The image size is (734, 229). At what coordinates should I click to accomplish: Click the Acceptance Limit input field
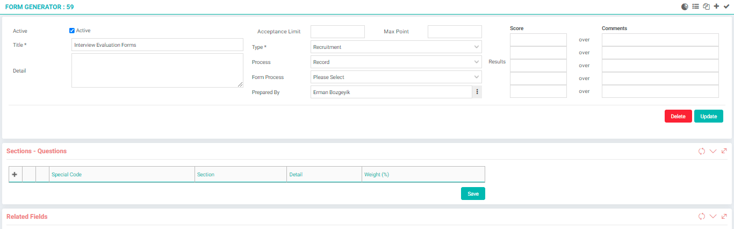click(337, 32)
